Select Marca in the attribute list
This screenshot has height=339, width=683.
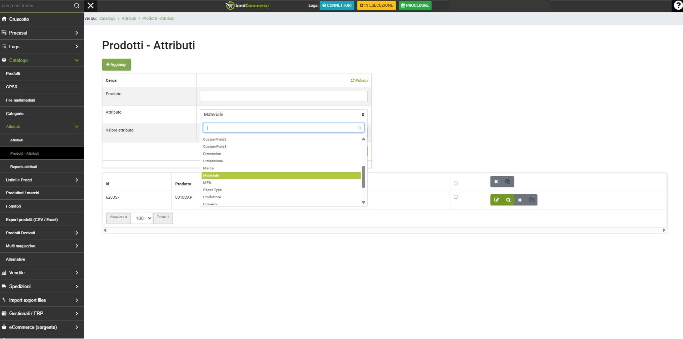tap(208, 168)
